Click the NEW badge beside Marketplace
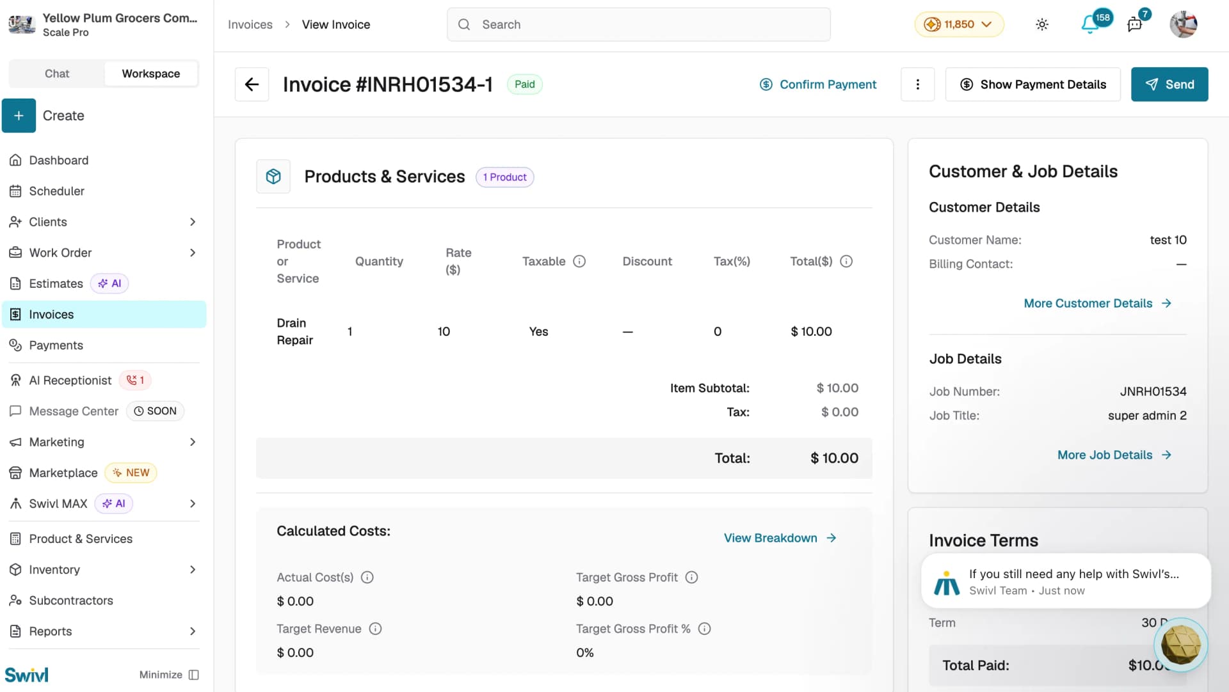Screen dimensions: 1229x692 (131, 473)
